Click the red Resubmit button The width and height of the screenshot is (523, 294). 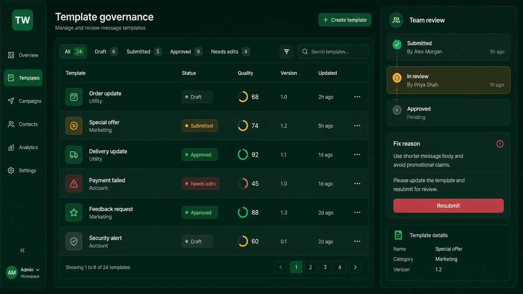coord(448,206)
